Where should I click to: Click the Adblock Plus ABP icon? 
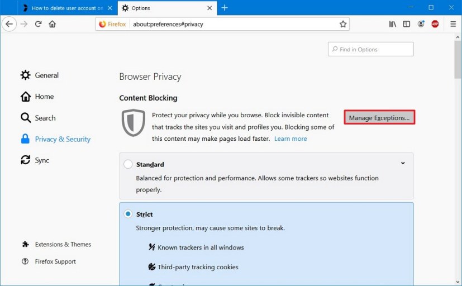tap(435, 24)
